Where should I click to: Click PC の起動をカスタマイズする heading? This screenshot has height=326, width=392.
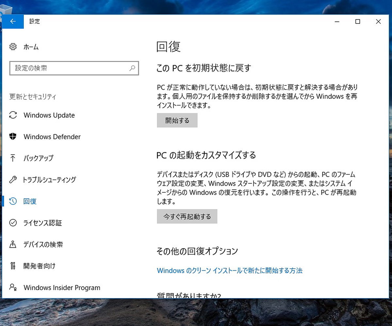click(206, 155)
